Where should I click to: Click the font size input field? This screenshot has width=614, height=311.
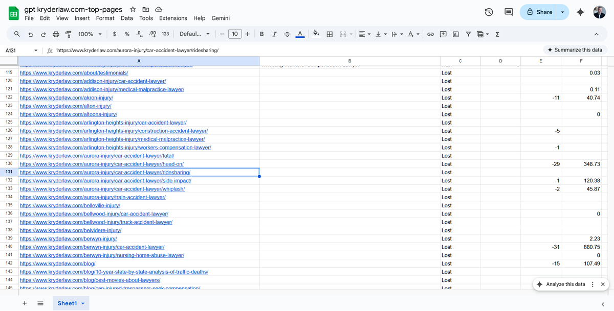(x=235, y=34)
